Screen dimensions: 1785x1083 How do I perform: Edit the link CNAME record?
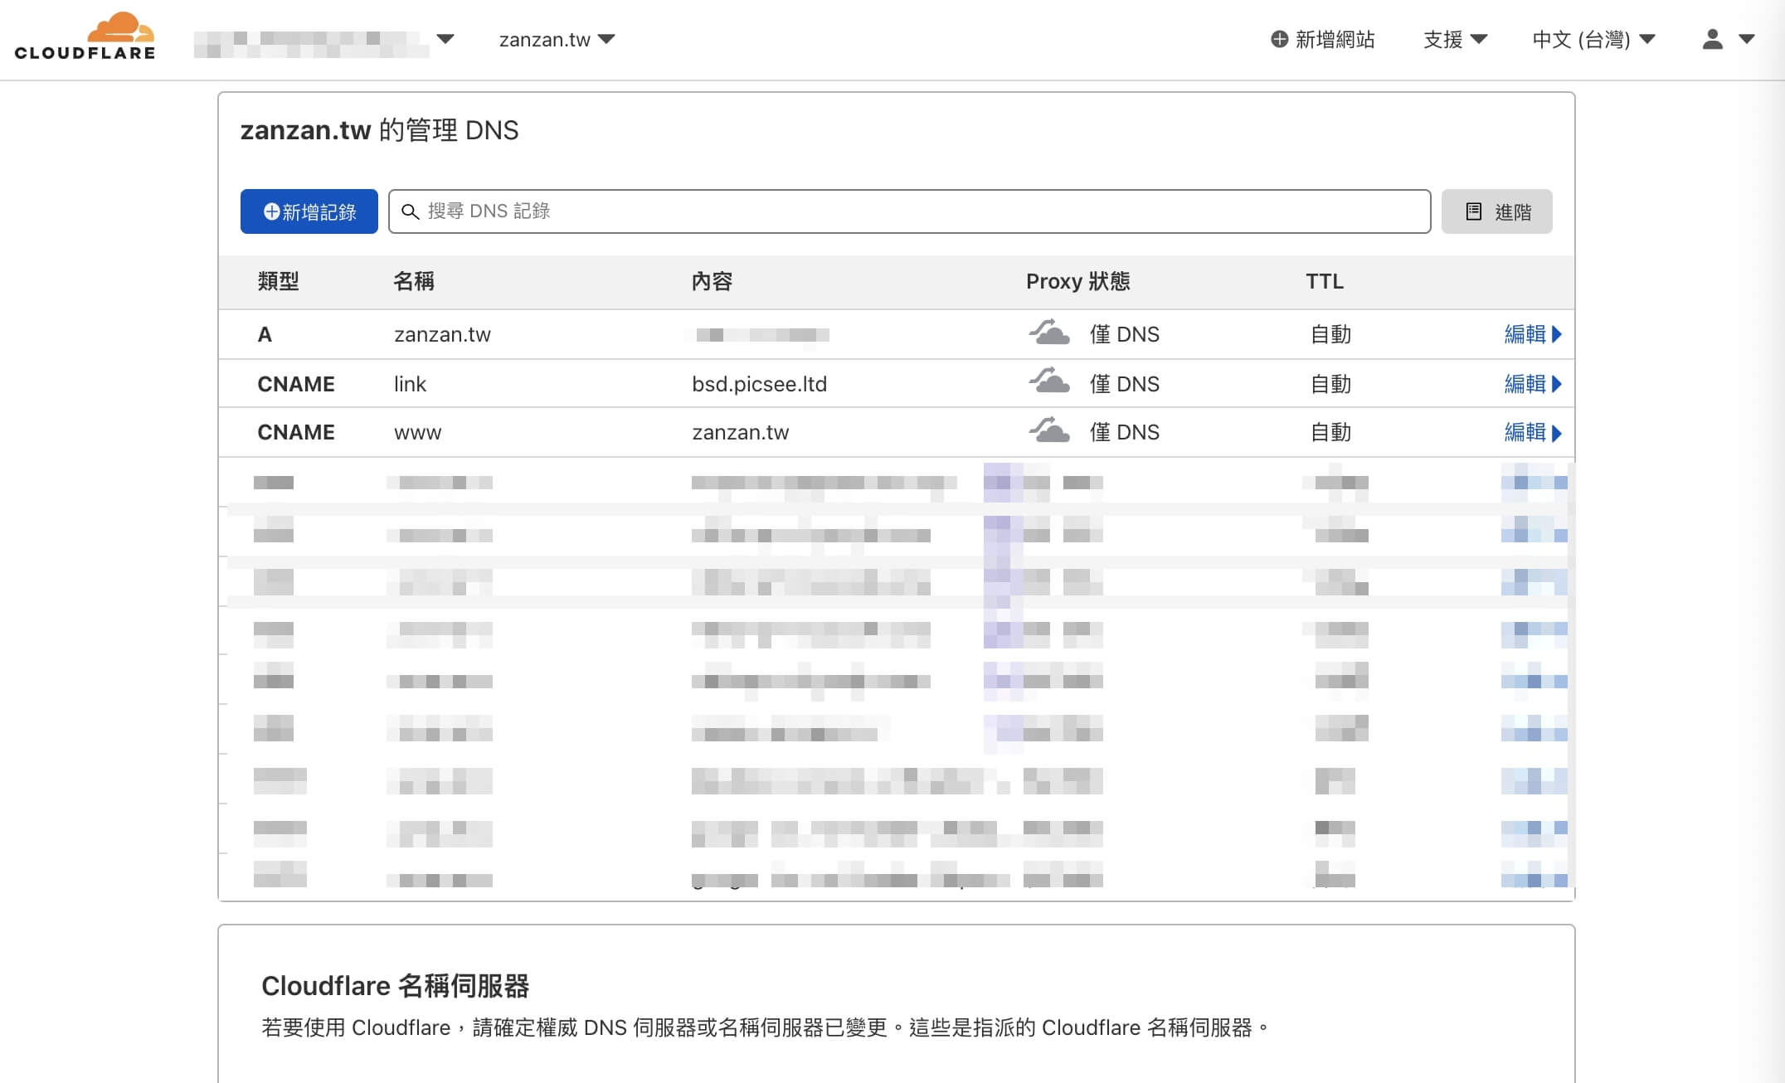1533,384
